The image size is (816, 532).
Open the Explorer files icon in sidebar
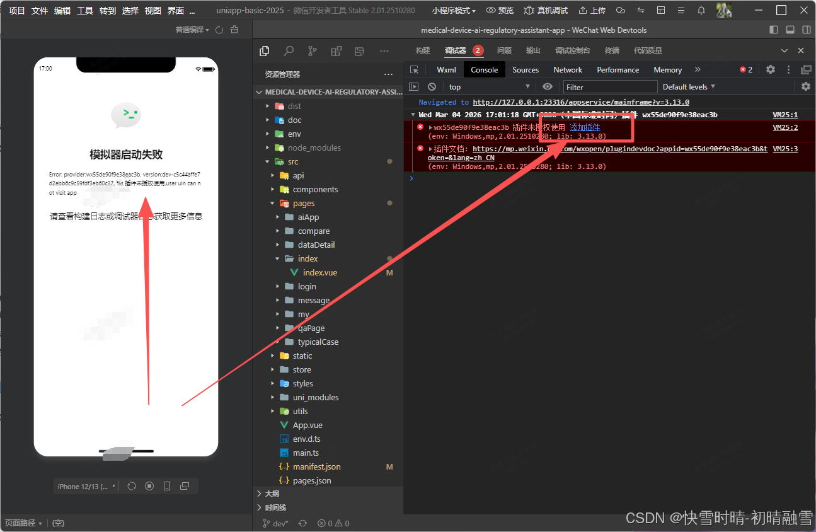pyautogui.click(x=265, y=51)
